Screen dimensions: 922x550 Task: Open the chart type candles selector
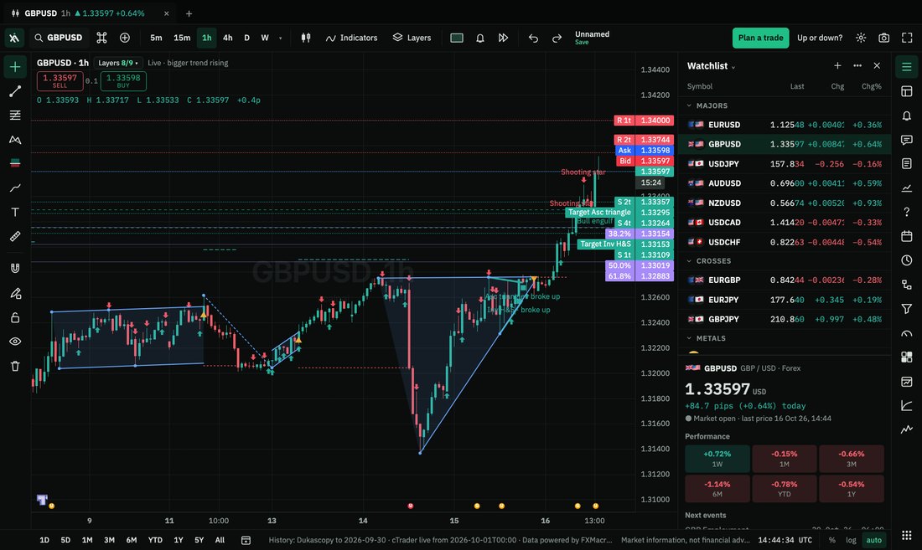tap(306, 38)
